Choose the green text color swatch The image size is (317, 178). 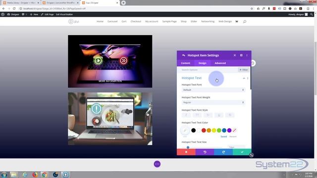coord(219,131)
